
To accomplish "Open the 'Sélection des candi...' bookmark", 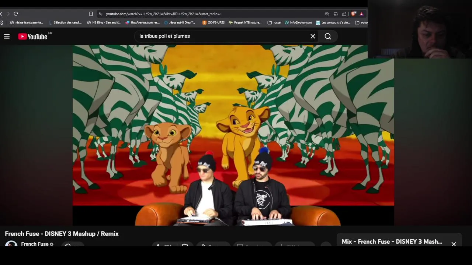I will click(x=65, y=22).
